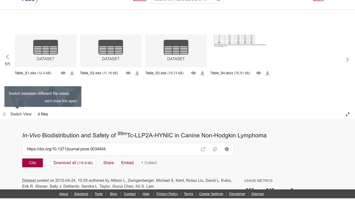Copy DOI link icon
Screen dimensions: 355x199
215,149
